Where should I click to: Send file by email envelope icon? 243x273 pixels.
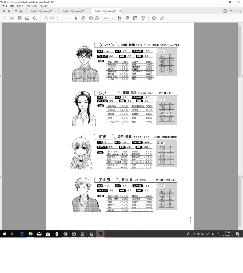click(x=27, y=18)
